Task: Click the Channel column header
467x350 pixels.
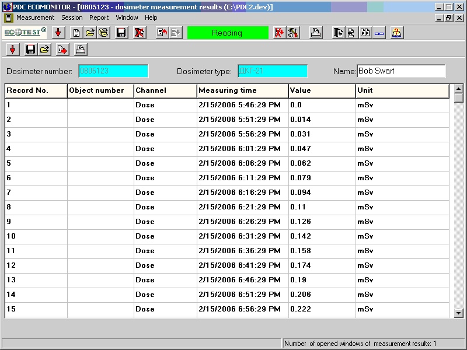Action: (165, 90)
